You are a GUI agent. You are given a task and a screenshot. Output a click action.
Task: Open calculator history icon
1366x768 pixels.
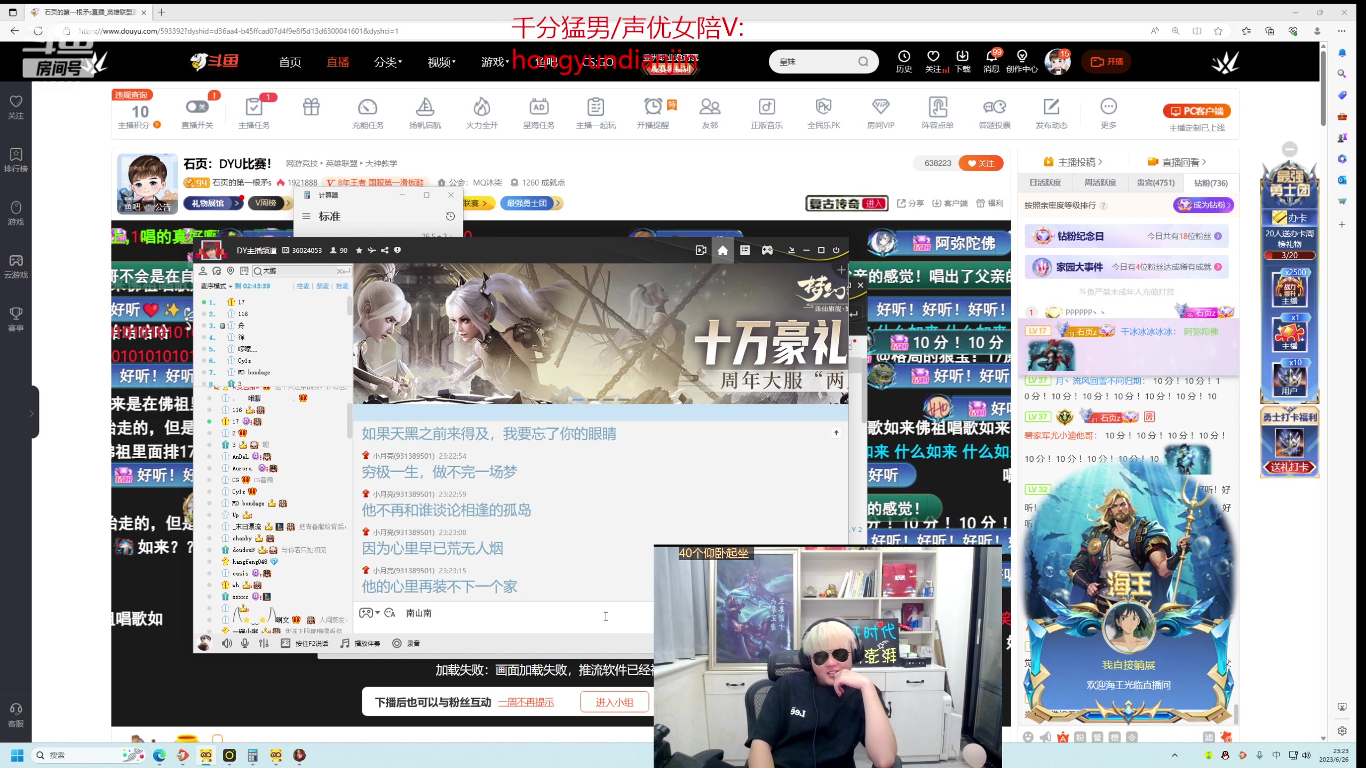[450, 216]
